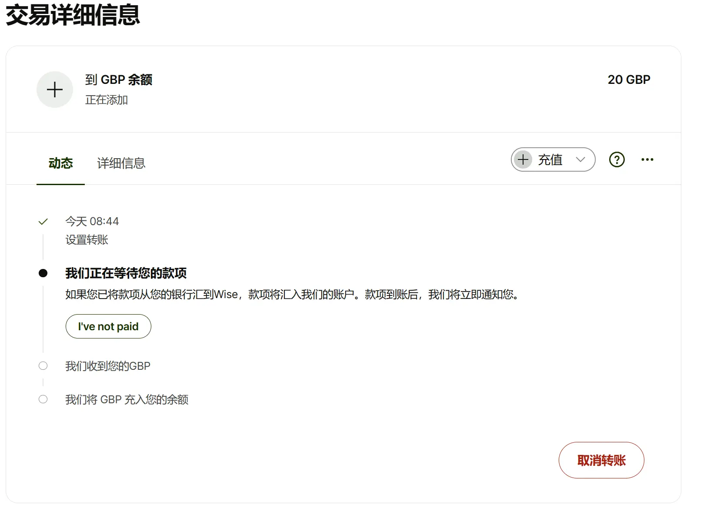This screenshot has height=521, width=707.
Task: Click the plus icon inside 充值 button
Action: (523, 159)
